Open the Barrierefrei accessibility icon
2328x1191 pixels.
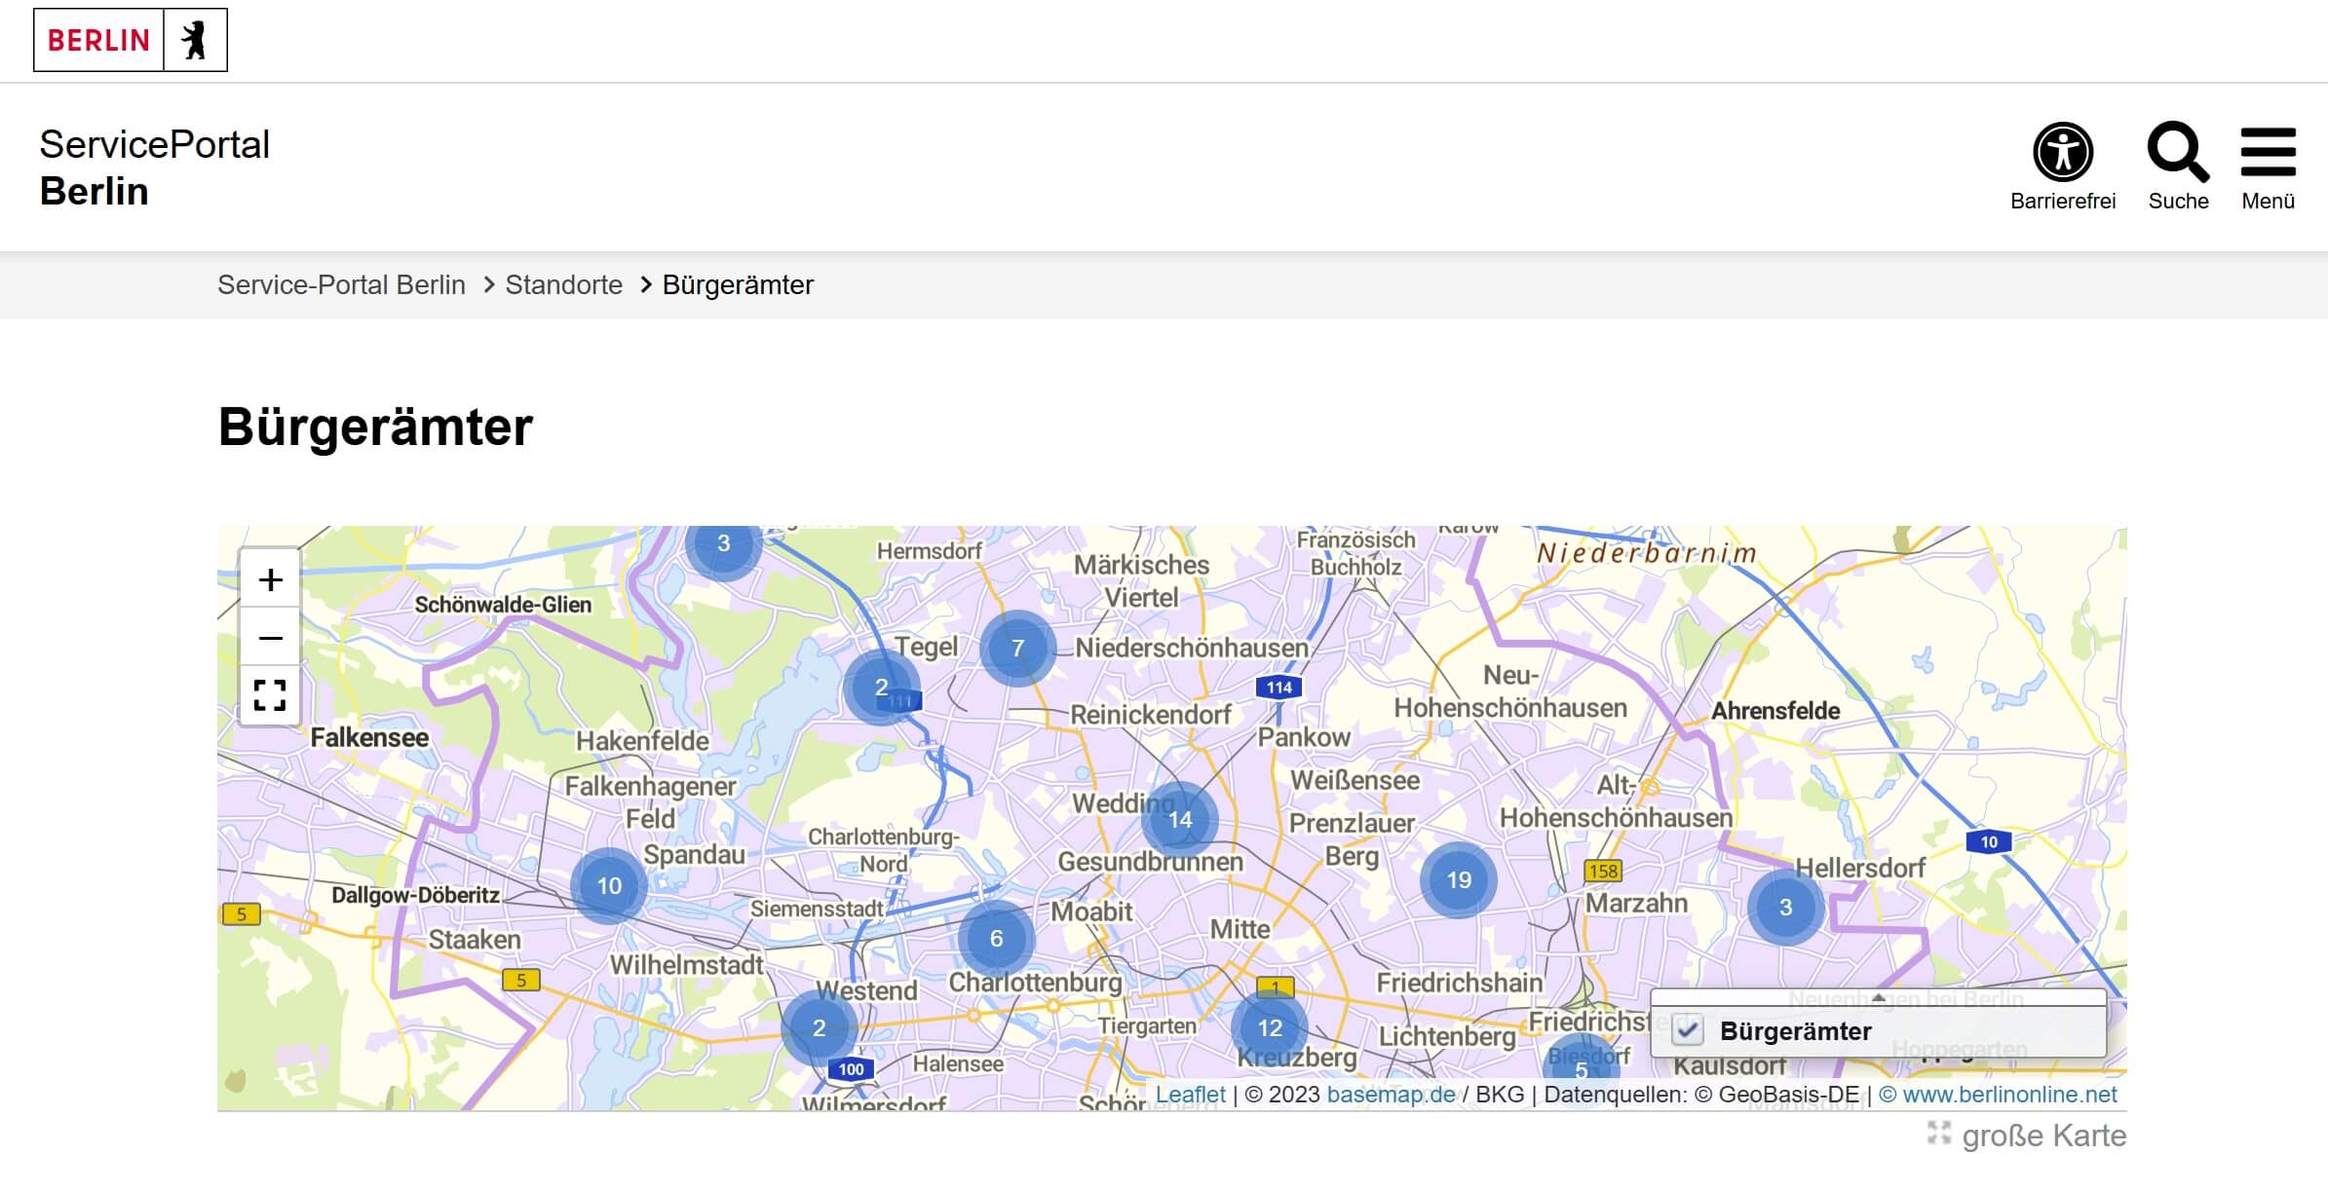click(x=2062, y=152)
